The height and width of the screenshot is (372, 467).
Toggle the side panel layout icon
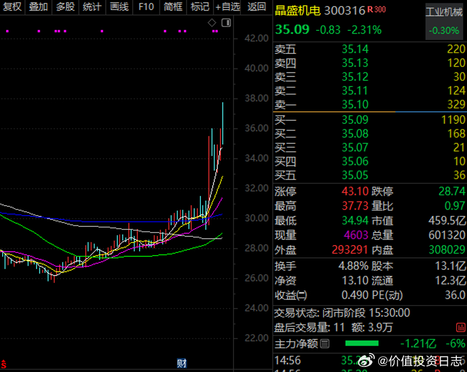226,22
